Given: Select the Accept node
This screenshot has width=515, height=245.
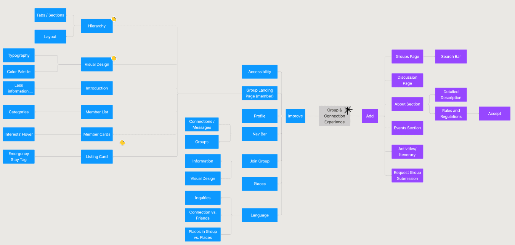Looking at the screenshot, I should pyautogui.click(x=494, y=114).
